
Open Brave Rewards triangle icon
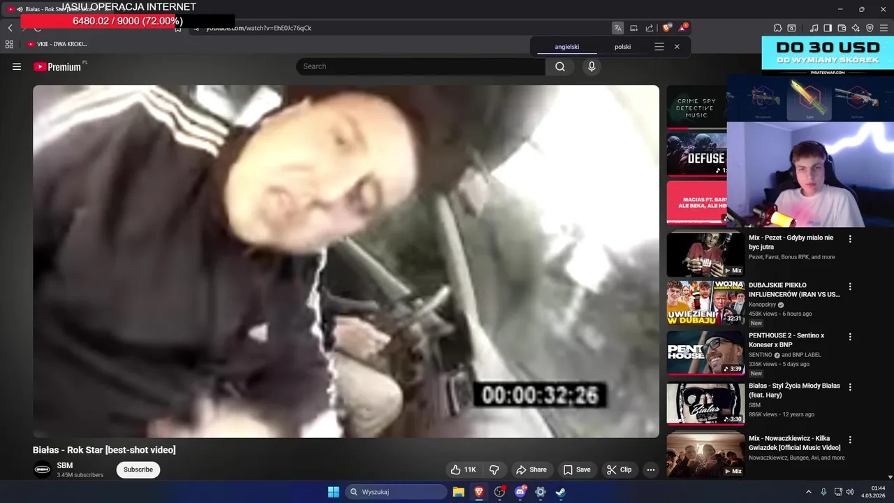[x=683, y=28]
